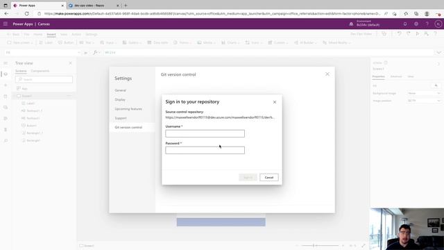This screenshot has width=444, height=250.
Task: Open the Home menu tab
Action: point(37,34)
